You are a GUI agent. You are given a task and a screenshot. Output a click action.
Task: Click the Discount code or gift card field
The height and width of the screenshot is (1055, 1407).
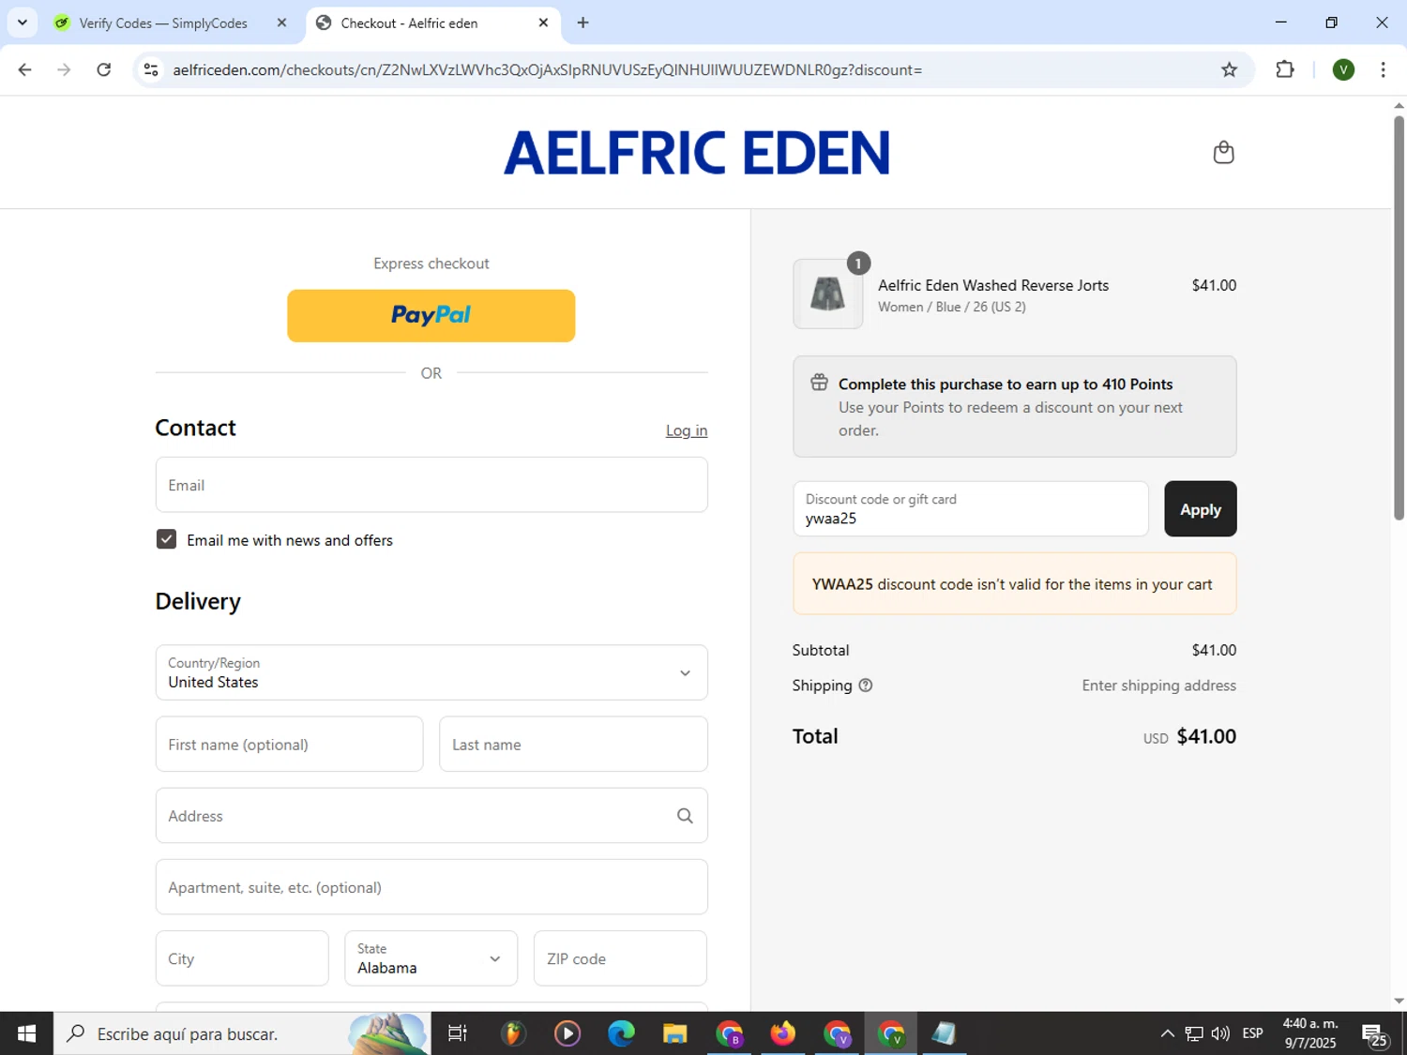(971, 509)
